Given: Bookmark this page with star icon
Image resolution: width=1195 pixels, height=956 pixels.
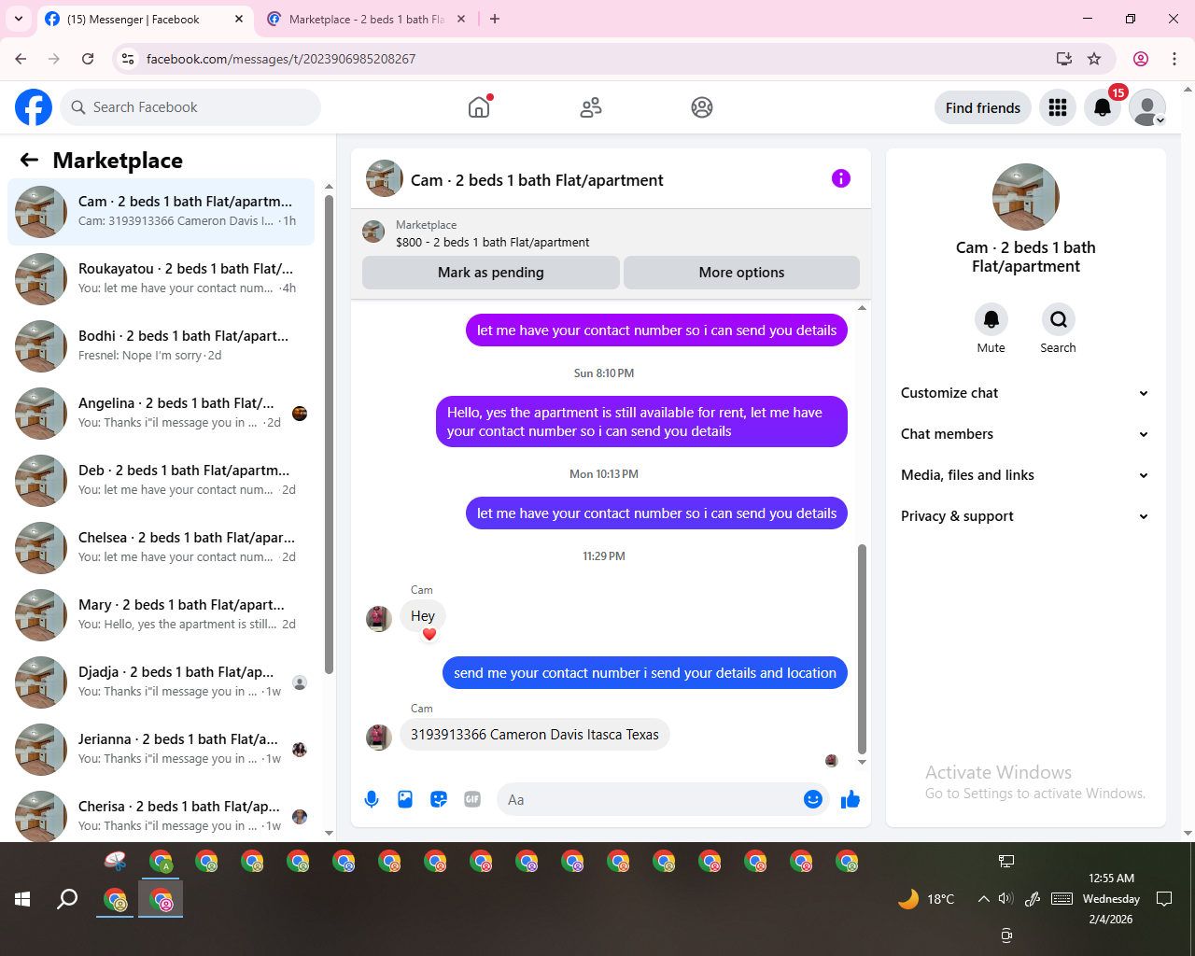Looking at the screenshot, I should [x=1094, y=59].
